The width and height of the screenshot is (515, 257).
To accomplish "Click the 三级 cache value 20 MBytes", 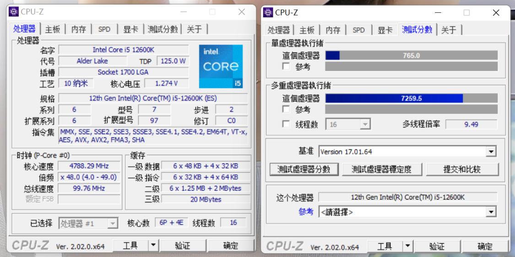I will coord(206,199).
